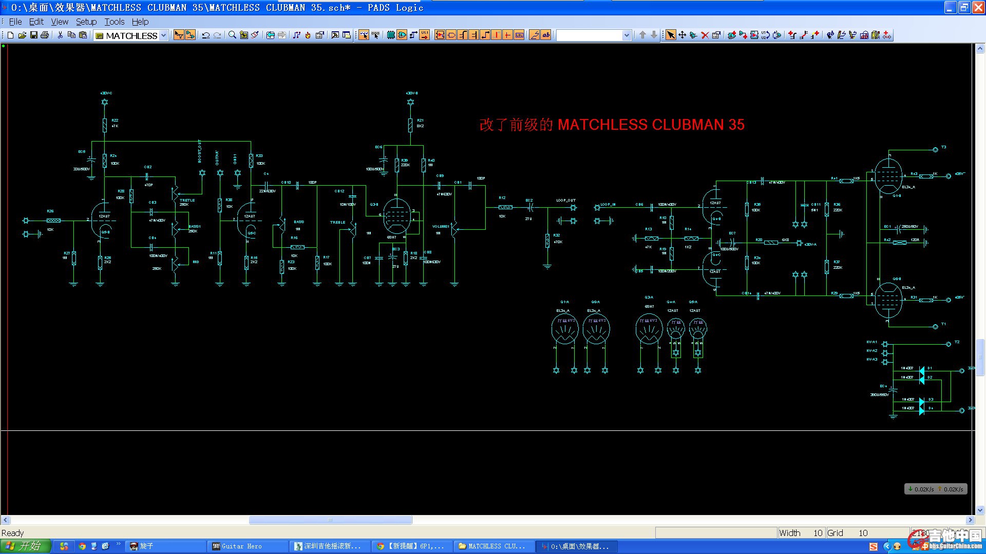Open the MATCHLESS sheet dropdown
The image size is (986, 554).
coord(164,35)
